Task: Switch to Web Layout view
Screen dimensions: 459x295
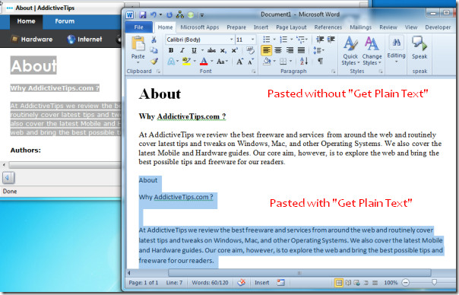Action: click(356, 283)
